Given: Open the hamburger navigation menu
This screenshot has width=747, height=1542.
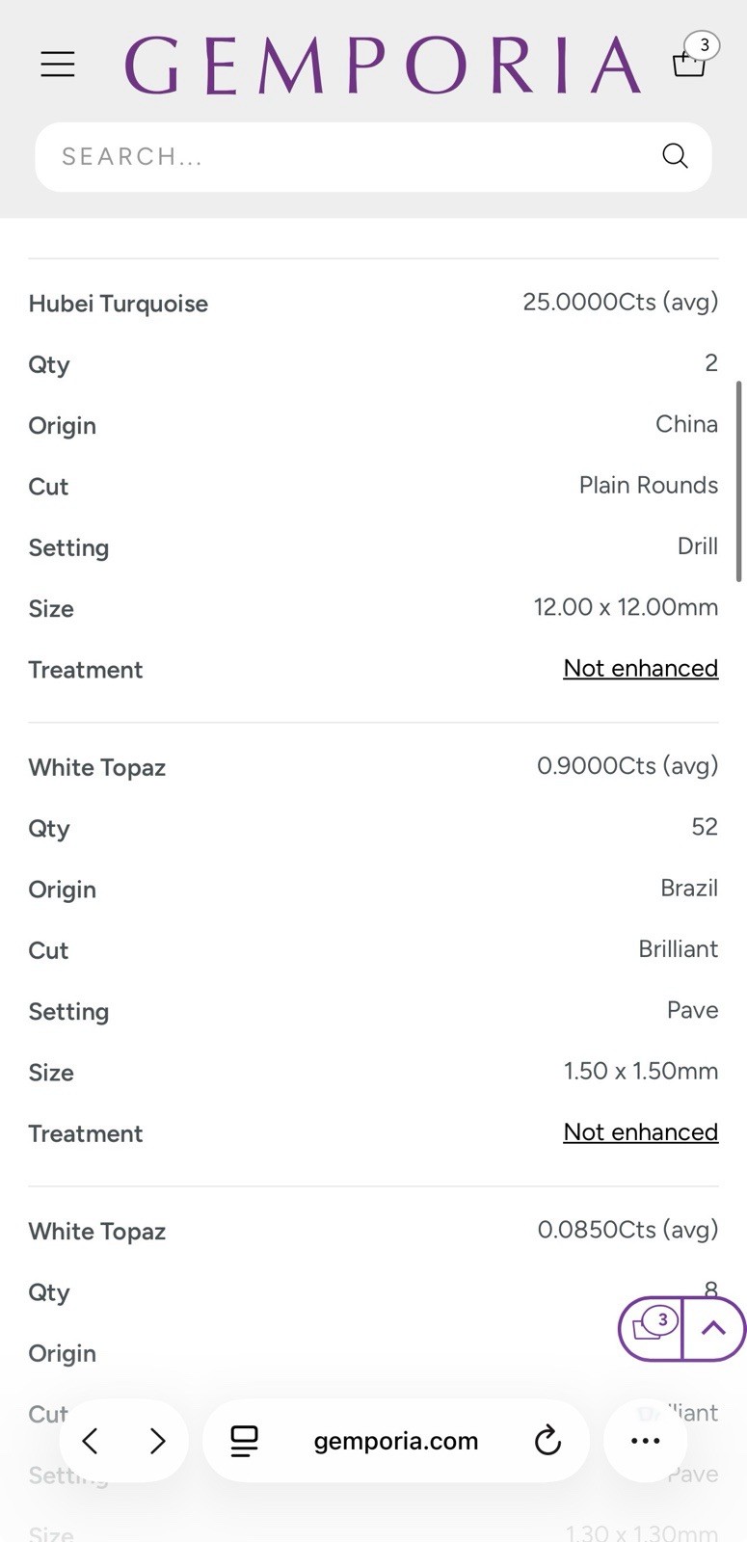Looking at the screenshot, I should click(x=58, y=65).
